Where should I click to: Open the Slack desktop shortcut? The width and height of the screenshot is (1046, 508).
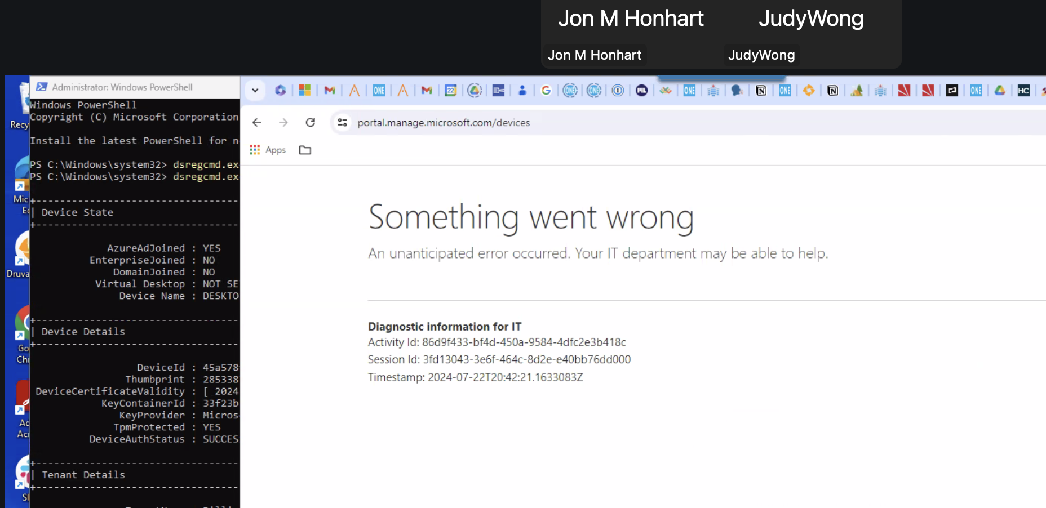tap(23, 478)
